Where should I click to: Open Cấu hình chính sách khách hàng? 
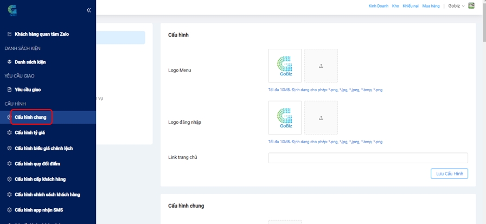pyautogui.click(x=47, y=194)
